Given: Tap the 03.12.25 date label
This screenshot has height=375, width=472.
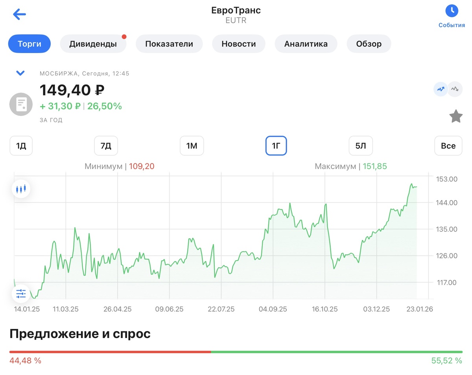Looking at the screenshot, I should coord(376,309).
